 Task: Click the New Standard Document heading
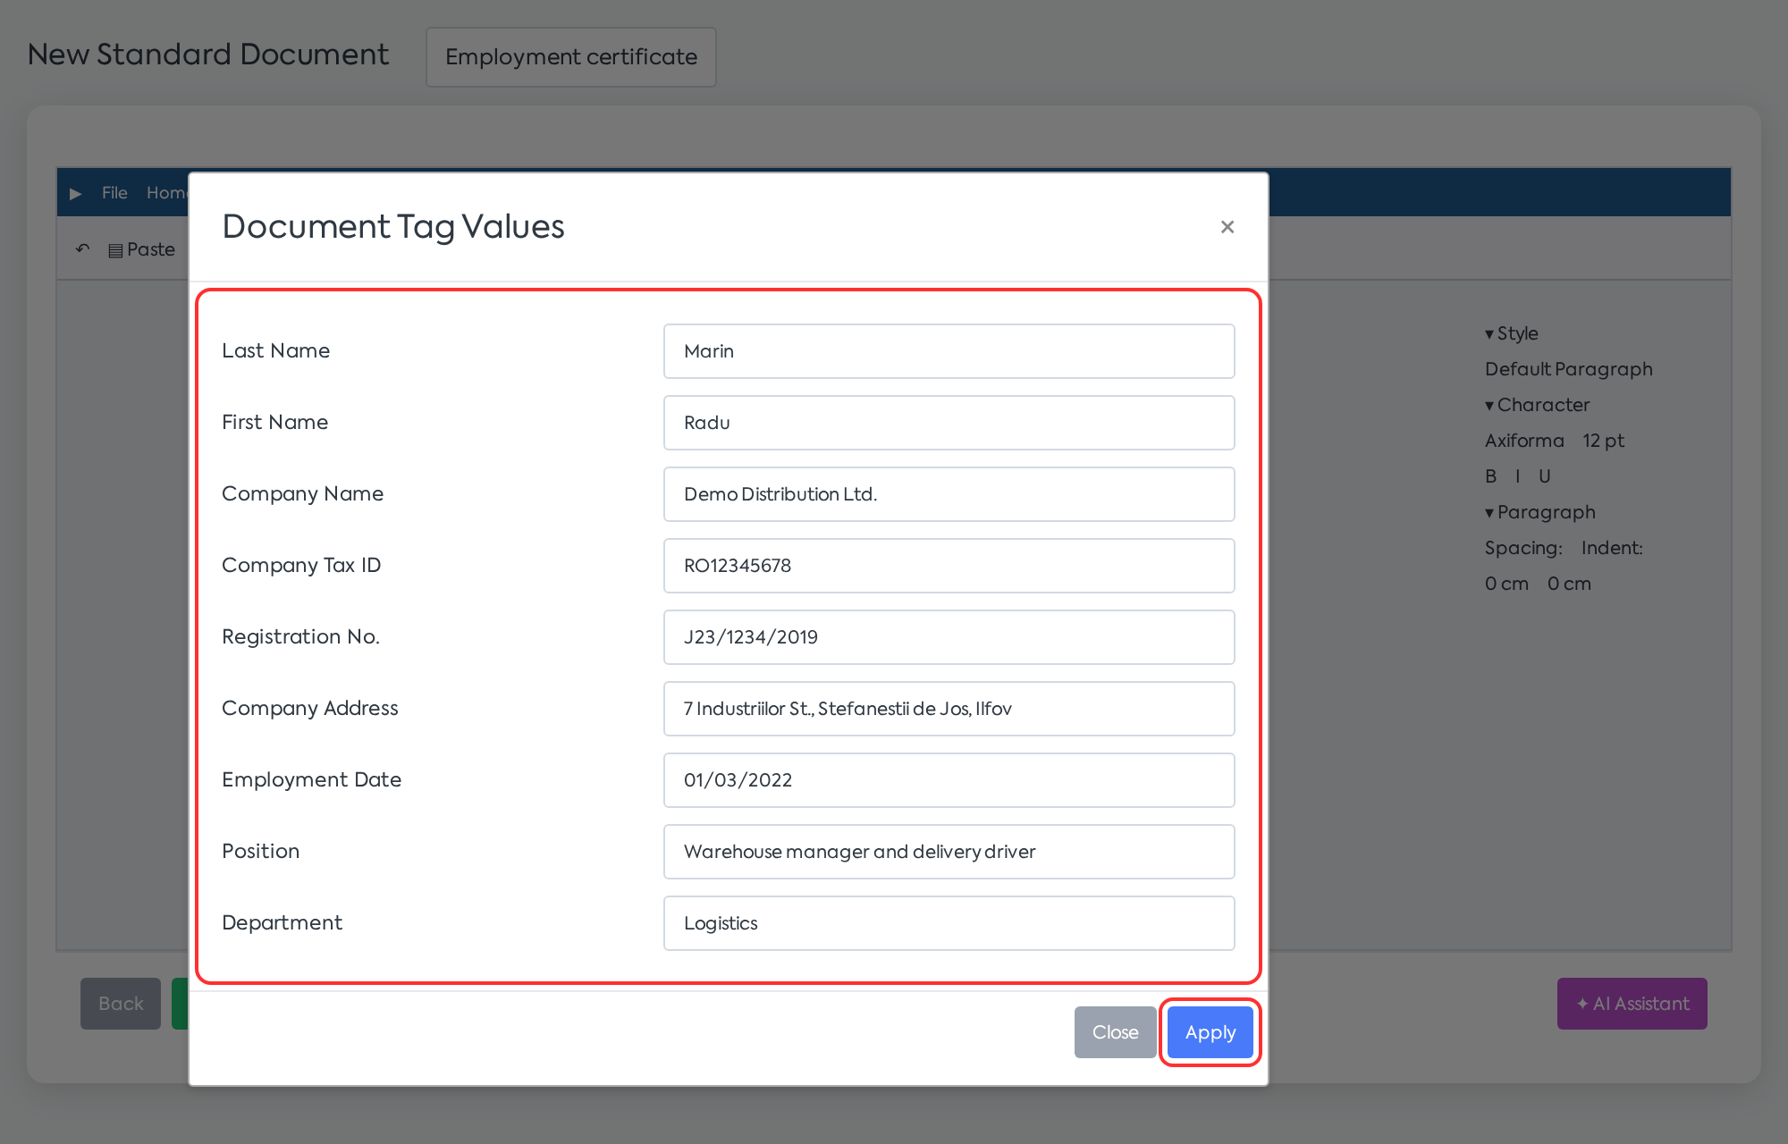pos(207,55)
